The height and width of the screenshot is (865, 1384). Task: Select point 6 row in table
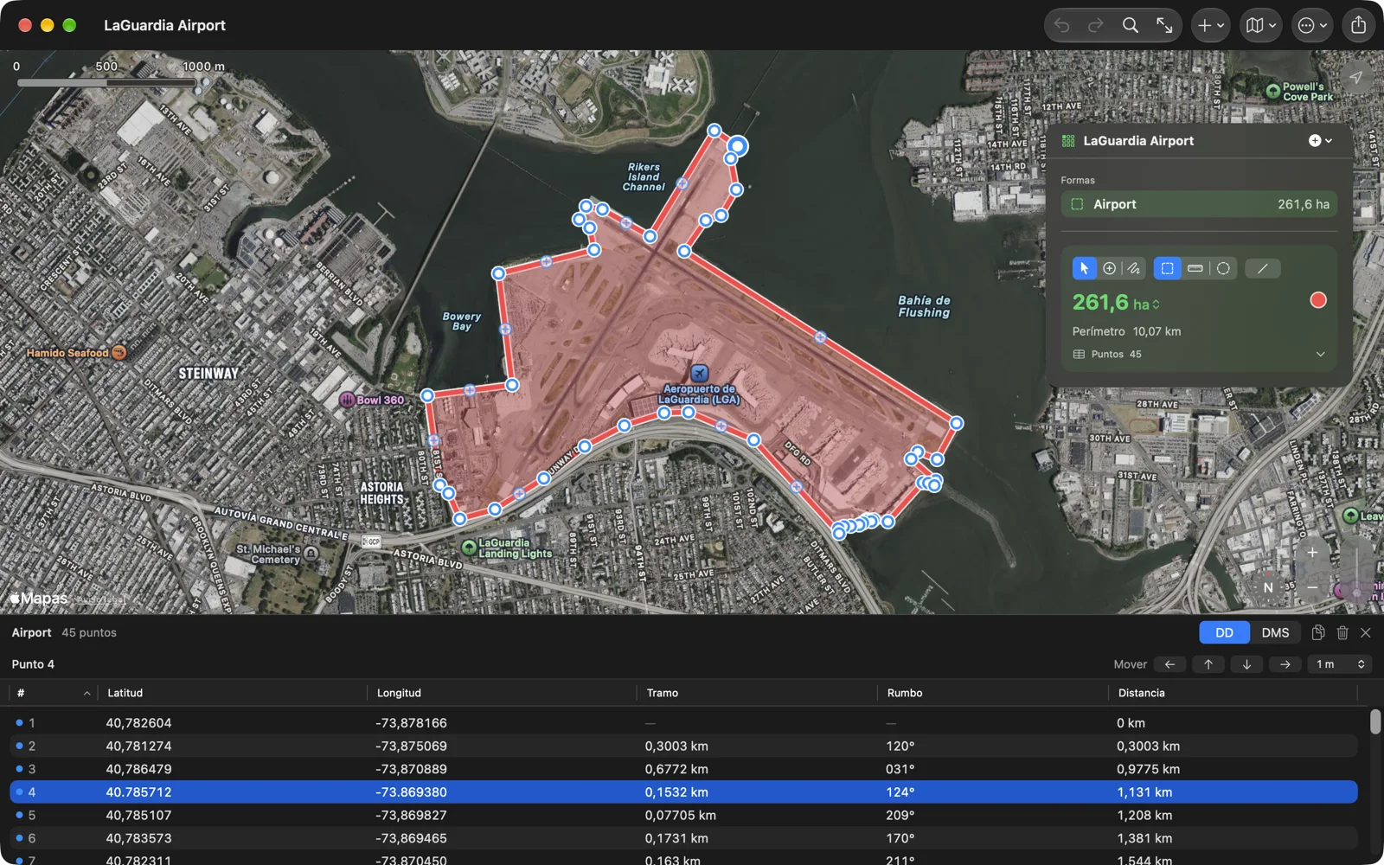click(x=683, y=838)
